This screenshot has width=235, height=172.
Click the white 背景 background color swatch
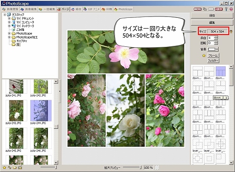tap(211, 49)
